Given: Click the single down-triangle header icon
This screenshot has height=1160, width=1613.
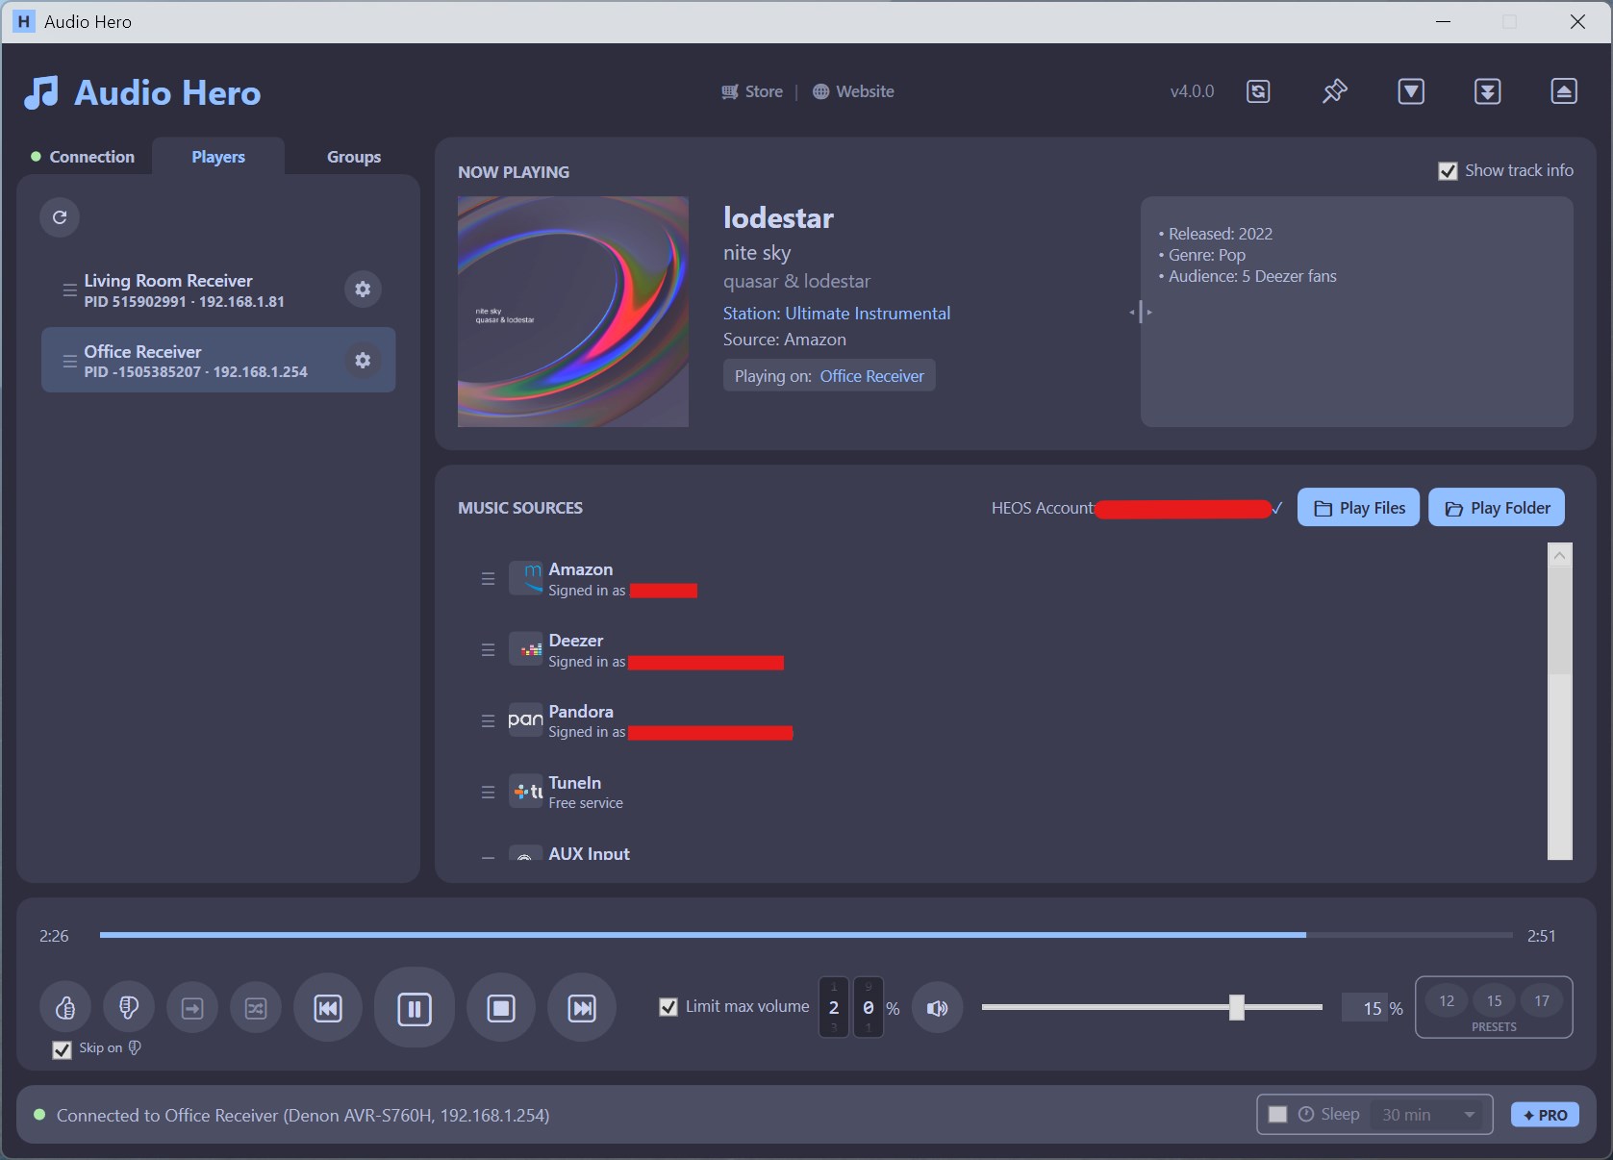Looking at the screenshot, I should pos(1411,91).
